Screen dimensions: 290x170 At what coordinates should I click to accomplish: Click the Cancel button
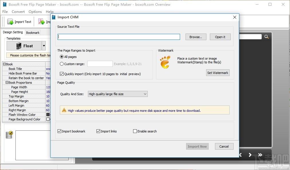tap(224, 146)
